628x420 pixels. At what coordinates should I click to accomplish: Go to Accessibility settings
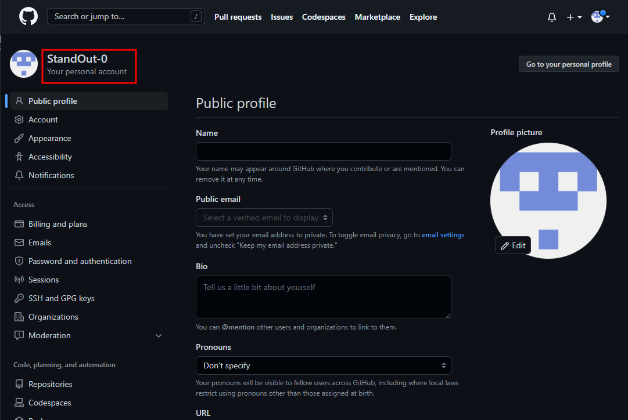[89, 157]
